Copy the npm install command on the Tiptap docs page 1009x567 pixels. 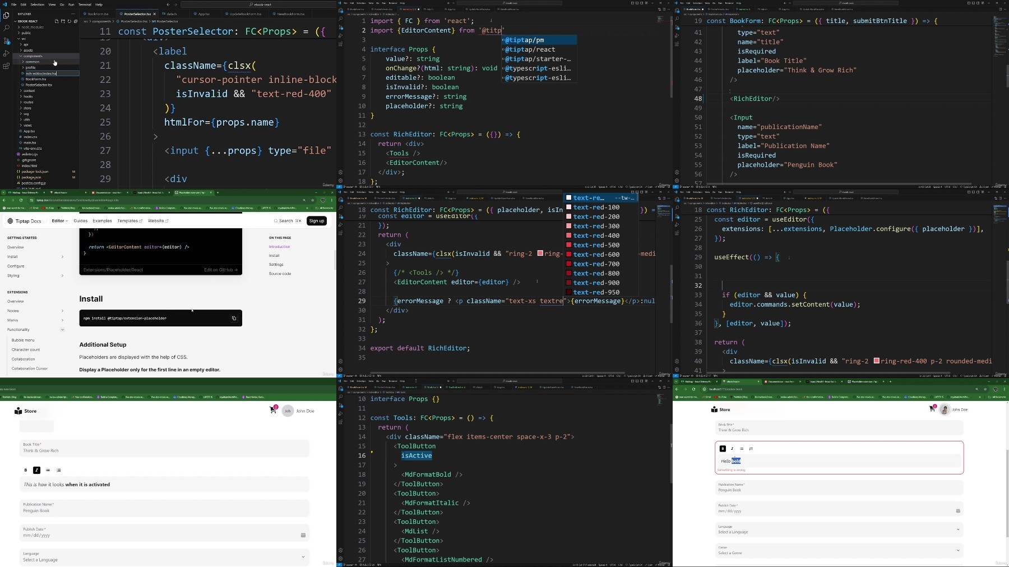(x=234, y=318)
